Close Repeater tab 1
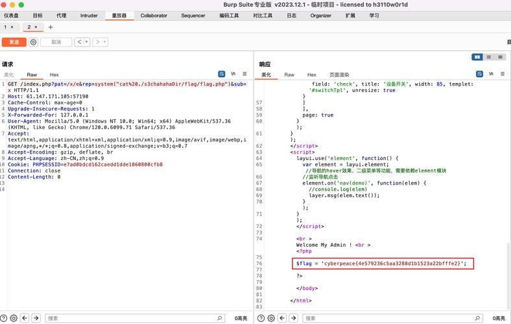The image size is (511, 324). point(12,27)
